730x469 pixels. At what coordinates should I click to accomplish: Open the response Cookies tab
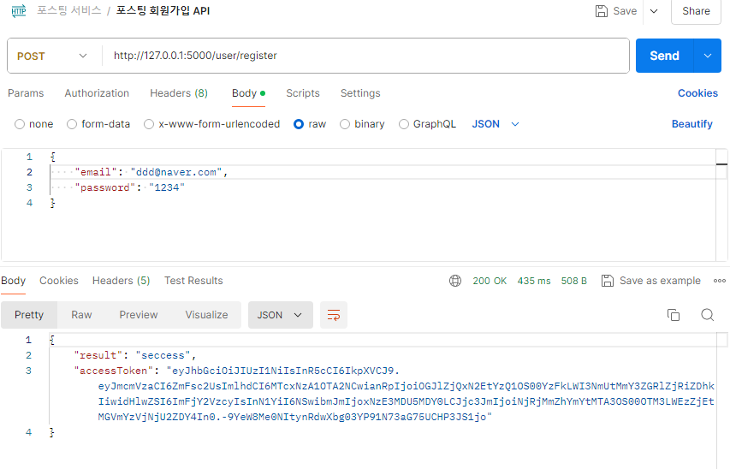click(x=59, y=281)
